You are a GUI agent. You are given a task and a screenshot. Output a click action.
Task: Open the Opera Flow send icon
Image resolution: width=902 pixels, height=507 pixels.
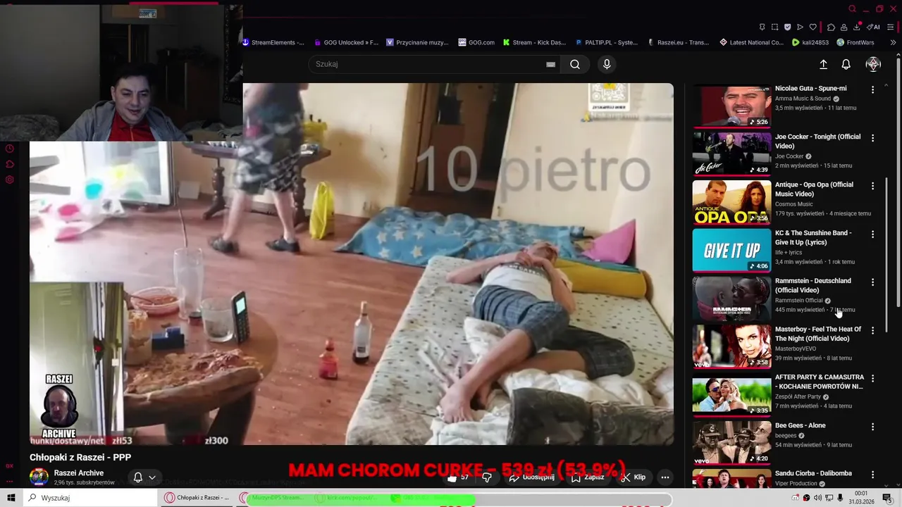(x=800, y=27)
